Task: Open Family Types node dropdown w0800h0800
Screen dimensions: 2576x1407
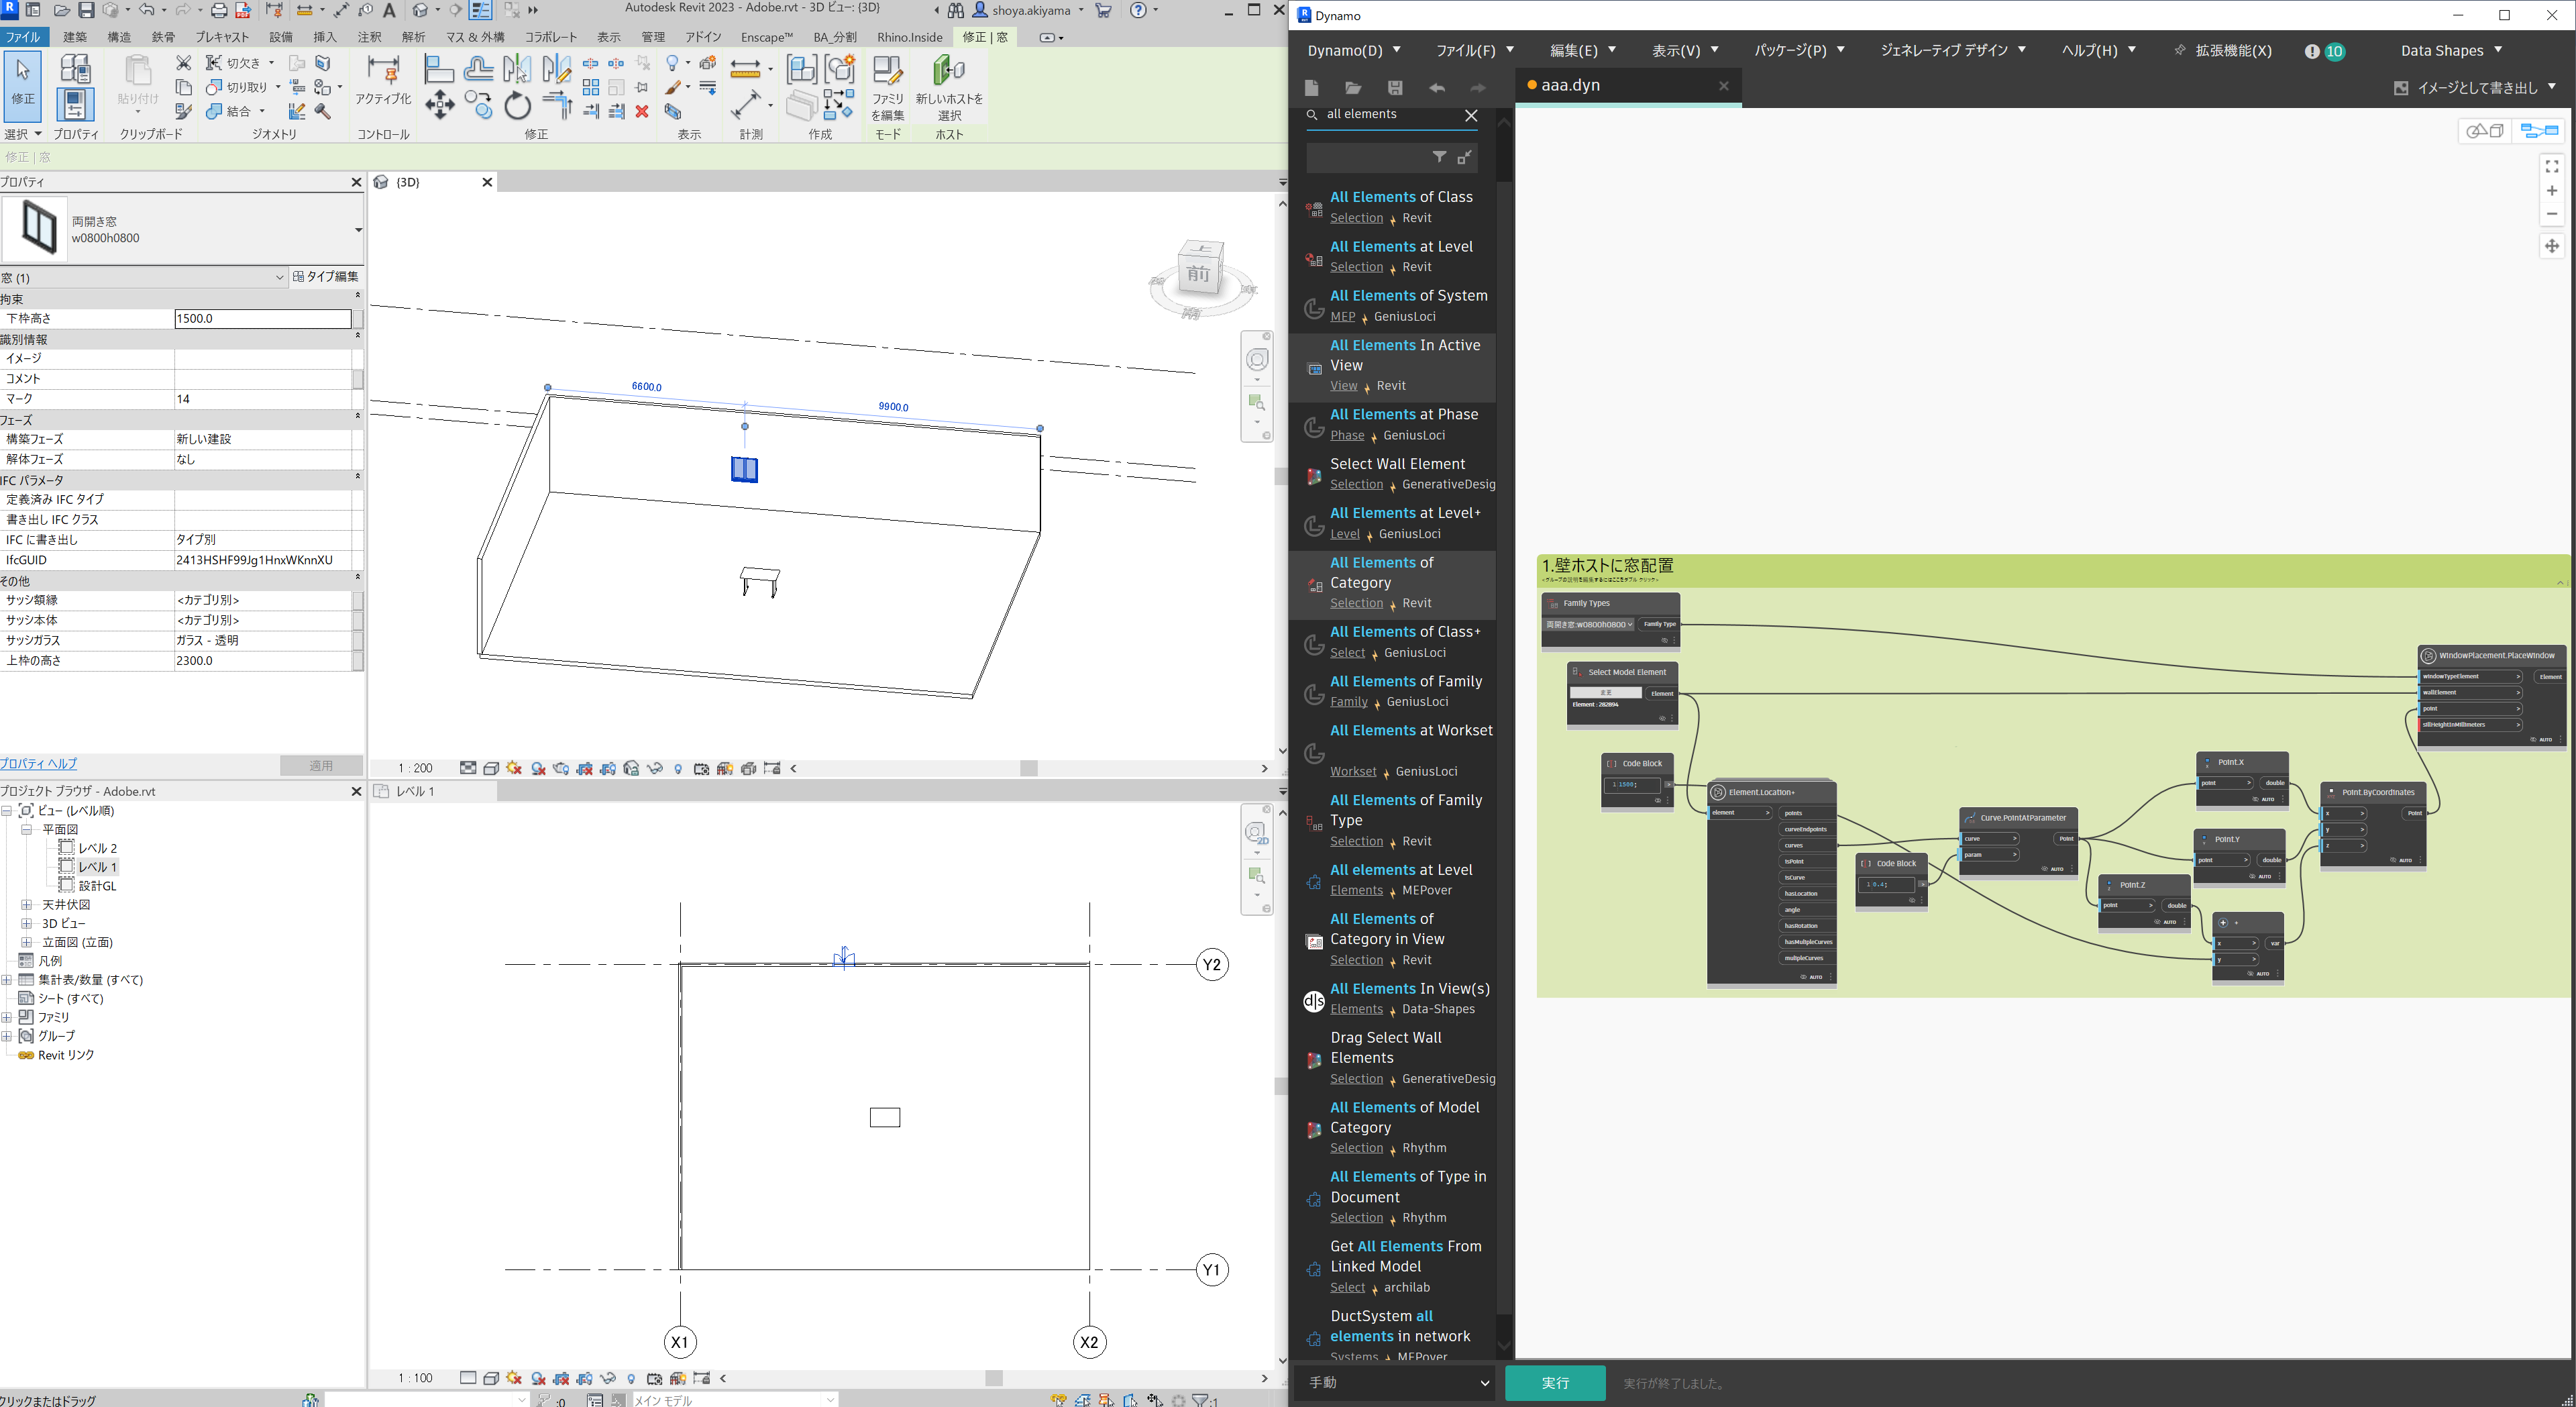Action: tap(1589, 625)
